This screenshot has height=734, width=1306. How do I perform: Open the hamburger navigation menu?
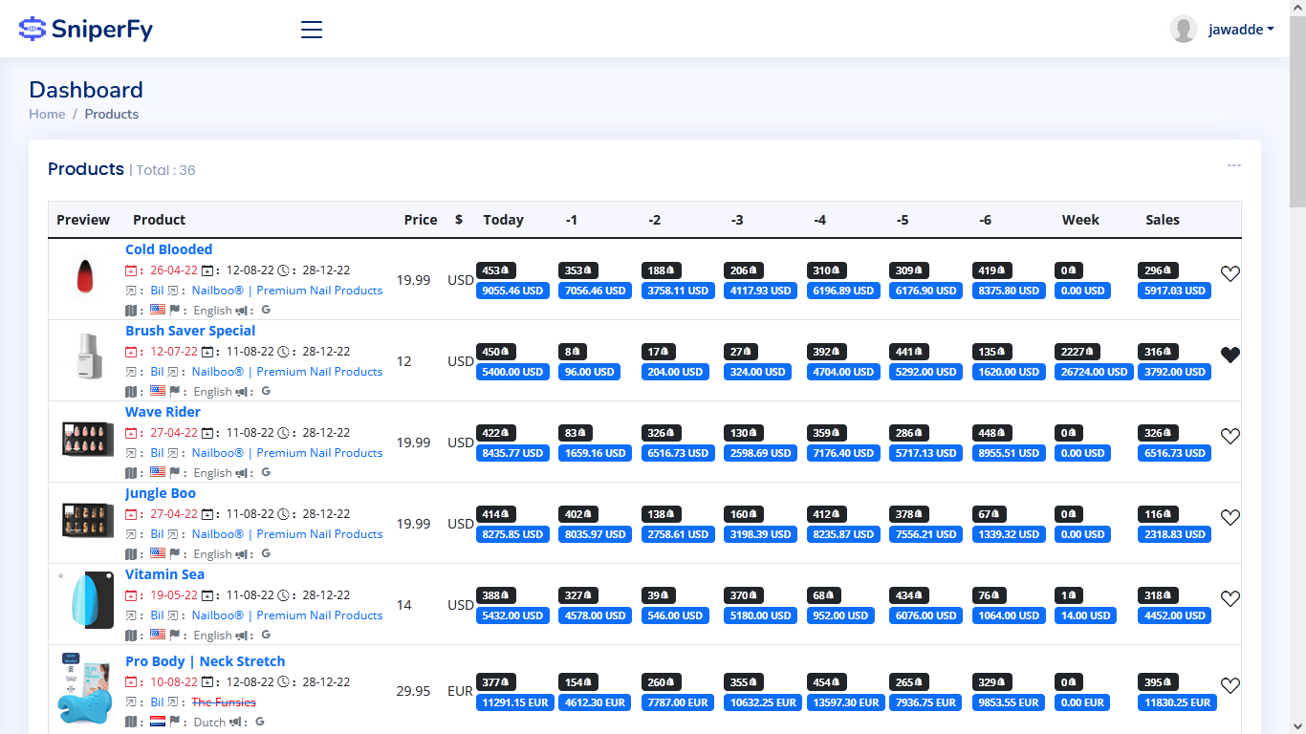tap(312, 30)
